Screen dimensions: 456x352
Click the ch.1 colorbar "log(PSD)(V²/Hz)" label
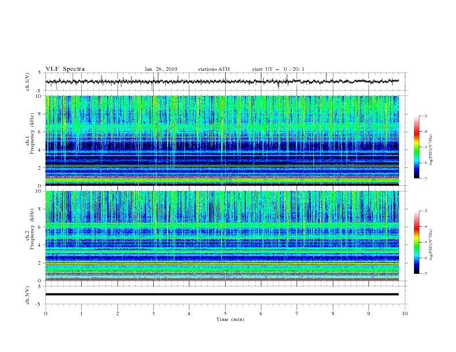click(431, 150)
